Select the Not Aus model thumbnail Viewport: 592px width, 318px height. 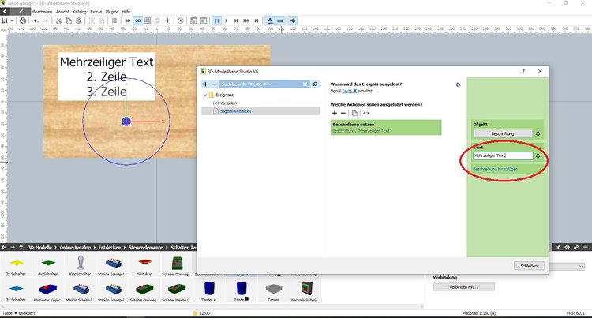point(144,265)
